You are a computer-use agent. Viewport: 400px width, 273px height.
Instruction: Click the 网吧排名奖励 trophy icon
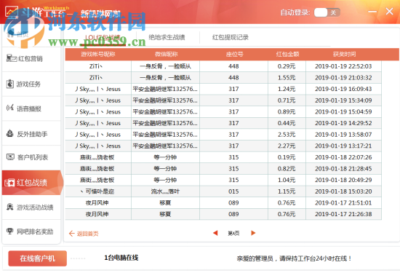[10, 231]
